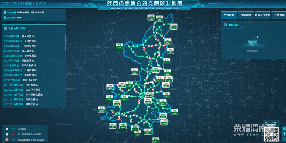Click row 4.G70西长高速 渡马收费站

click(x=19, y=51)
